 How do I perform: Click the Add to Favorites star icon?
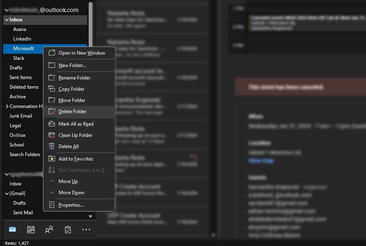52,159
